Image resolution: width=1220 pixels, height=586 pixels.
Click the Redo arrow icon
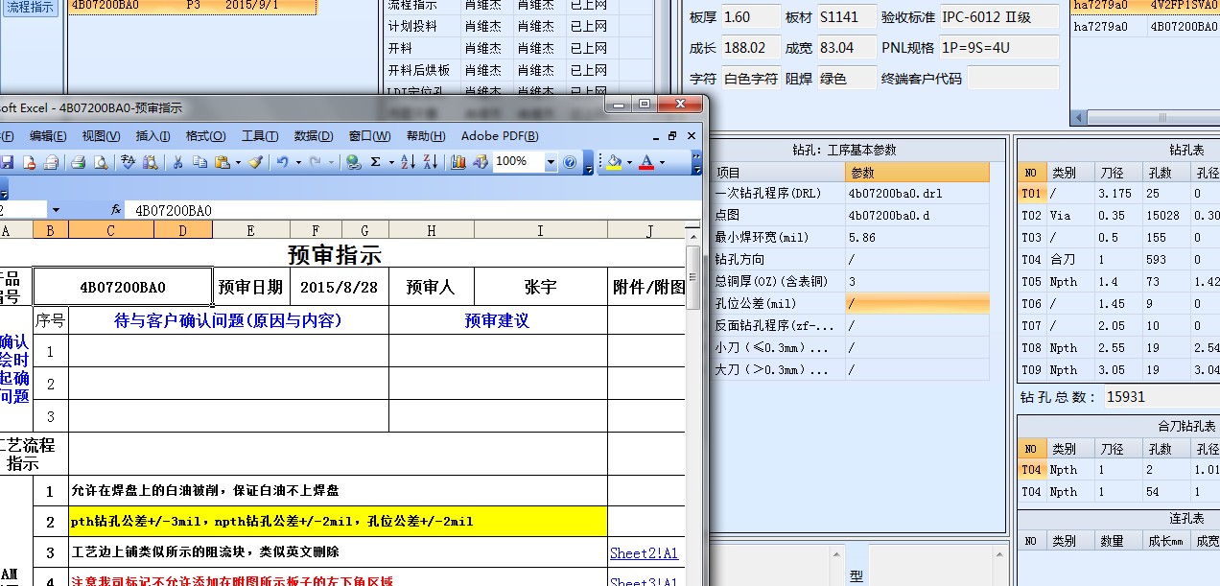point(316,162)
